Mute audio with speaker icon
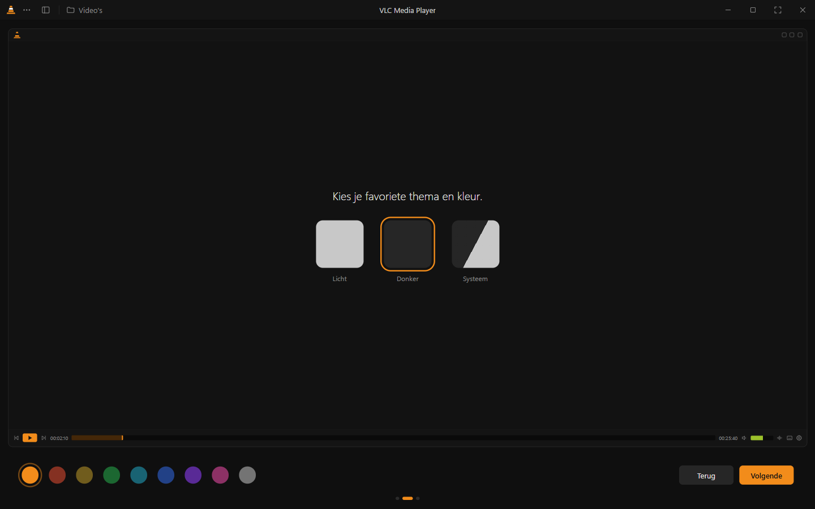The width and height of the screenshot is (815, 509). pyautogui.click(x=744, y=438)
